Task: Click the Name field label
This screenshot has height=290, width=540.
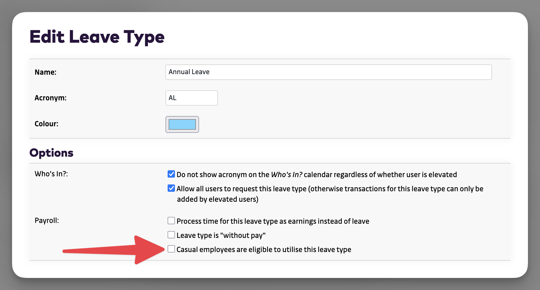Action: pyautogui.click(x=45, y=72)
